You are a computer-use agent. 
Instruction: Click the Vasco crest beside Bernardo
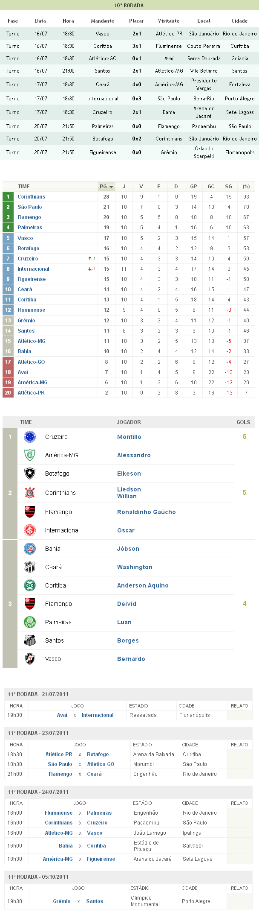(x=30, y=659)
